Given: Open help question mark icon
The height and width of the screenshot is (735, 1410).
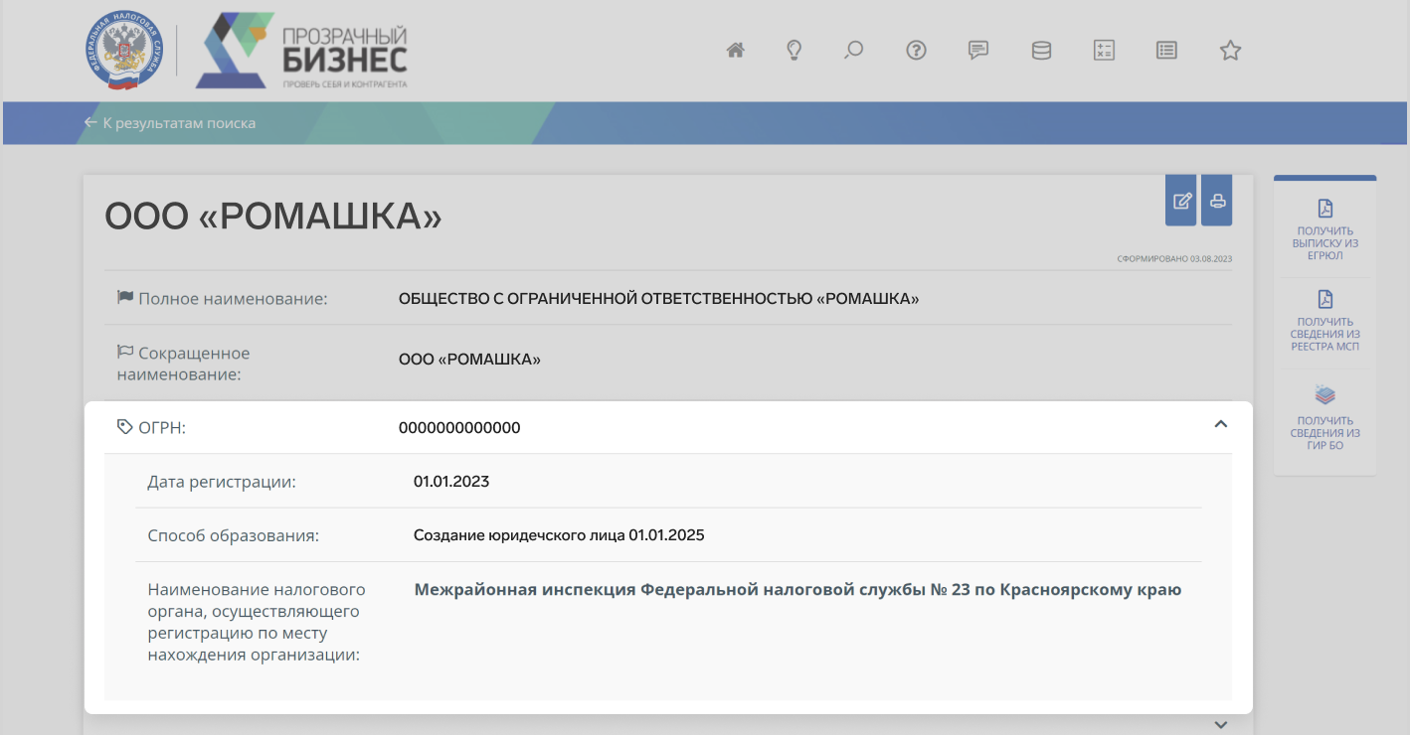Looking at the screenshot, I should pos(916,51).
